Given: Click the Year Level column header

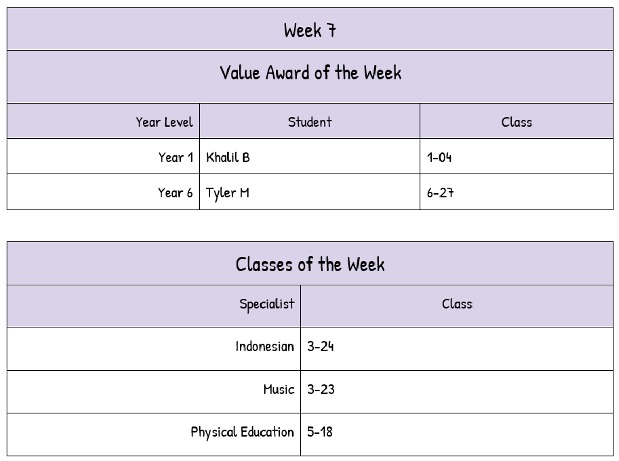Looking at the screenshot, I should (x=164, y=122).
